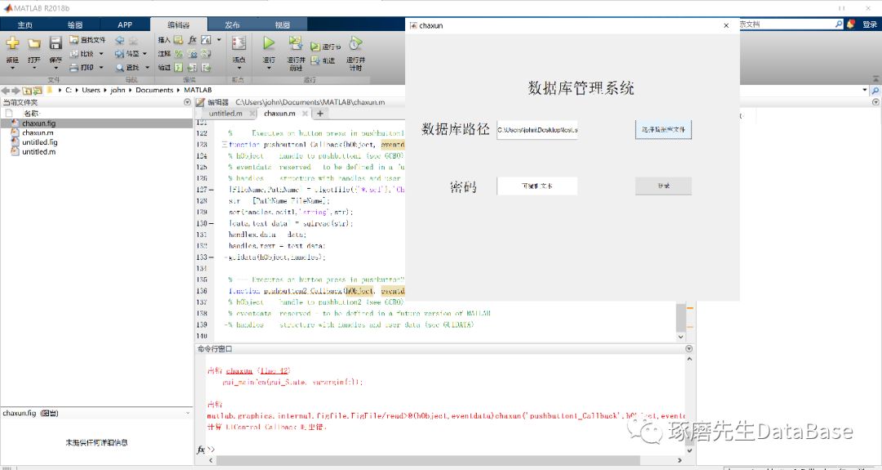Screen dimensions: 882x470
Task: Select the chaxun.m editor tab
Action: click(279, 113)
